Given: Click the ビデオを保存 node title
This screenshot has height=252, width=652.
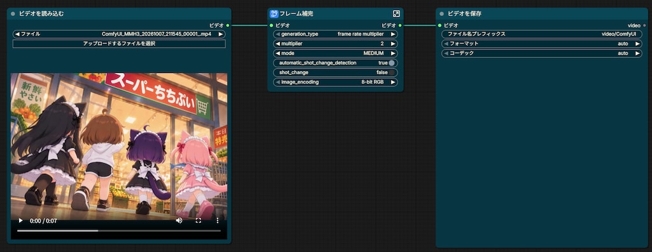Looking at the screenshot, I should [x=464, y=14].
